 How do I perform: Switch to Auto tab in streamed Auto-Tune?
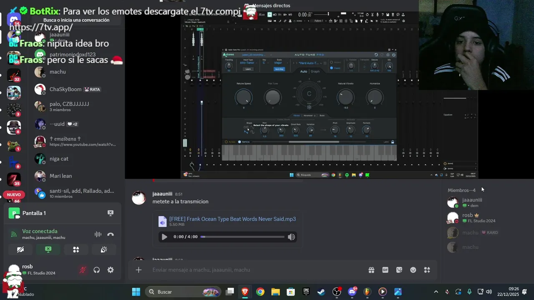pos(304,71)
